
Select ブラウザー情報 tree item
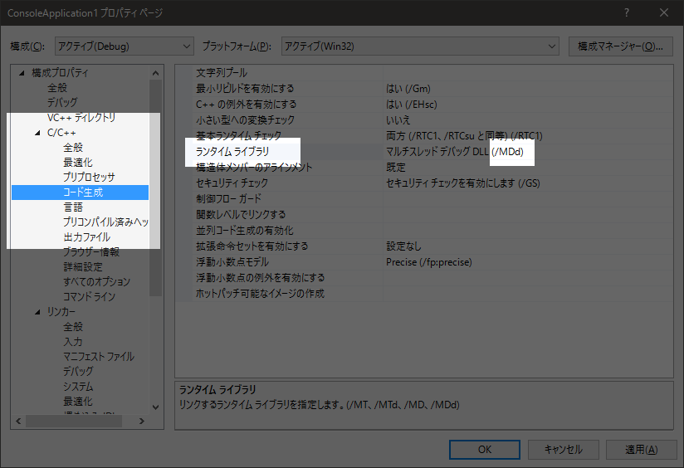click(x=91, y=251)
